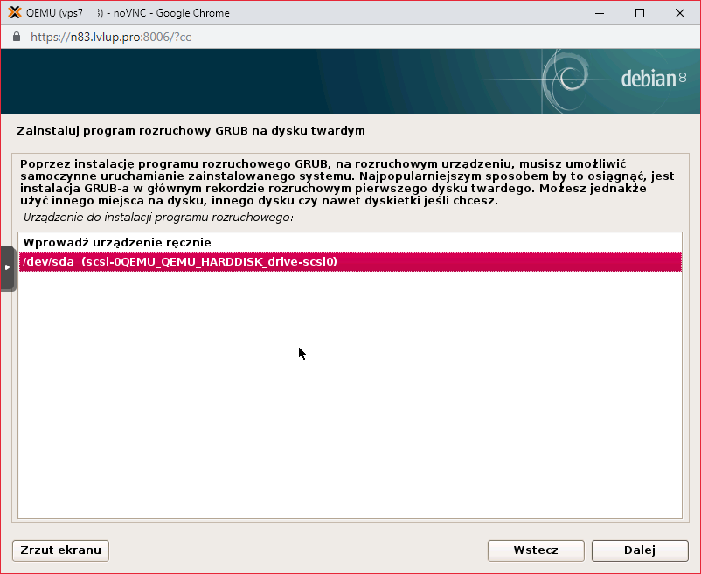Click the Proxmox icon in the title bar
Screen dimensions: 701x574
[x=14, y=13]
